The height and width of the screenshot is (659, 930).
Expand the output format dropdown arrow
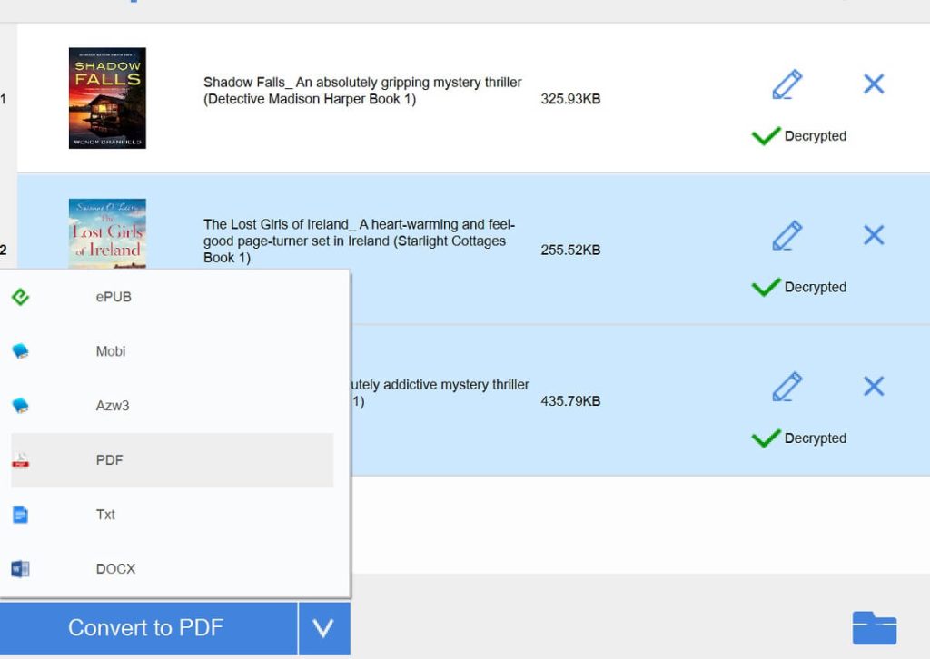(323, 627)
